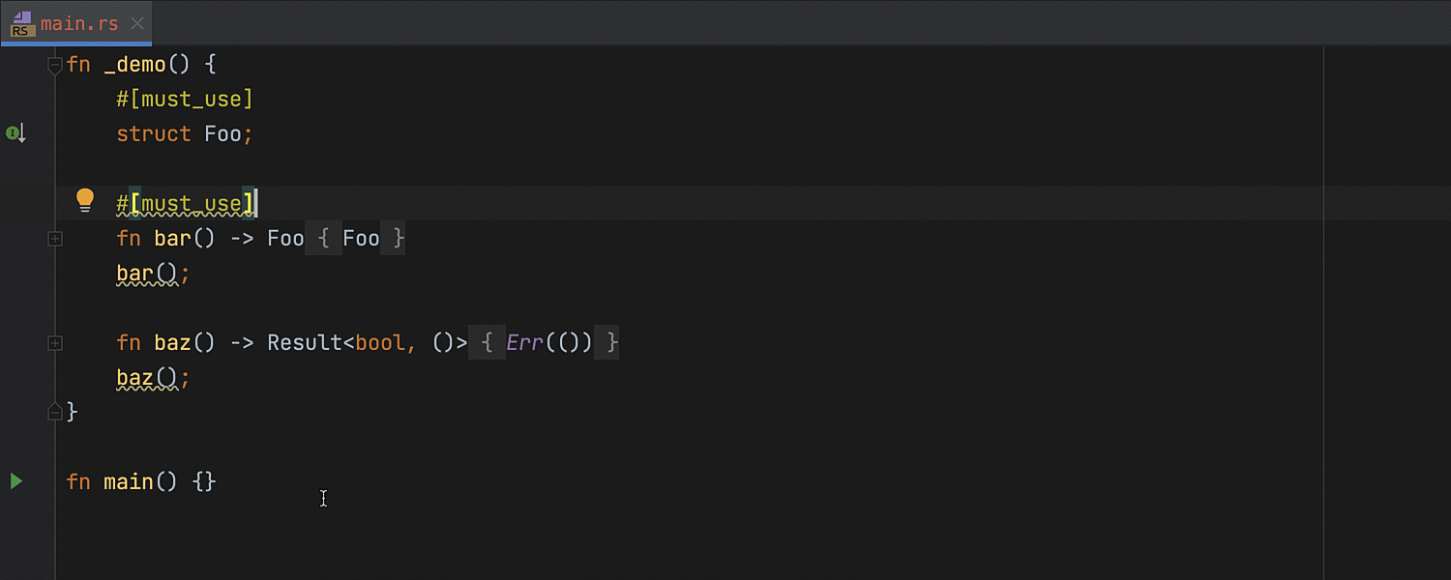Click the closing fold marker of _demo
The width and height of the screenshot is (1451, 580).
55,412
